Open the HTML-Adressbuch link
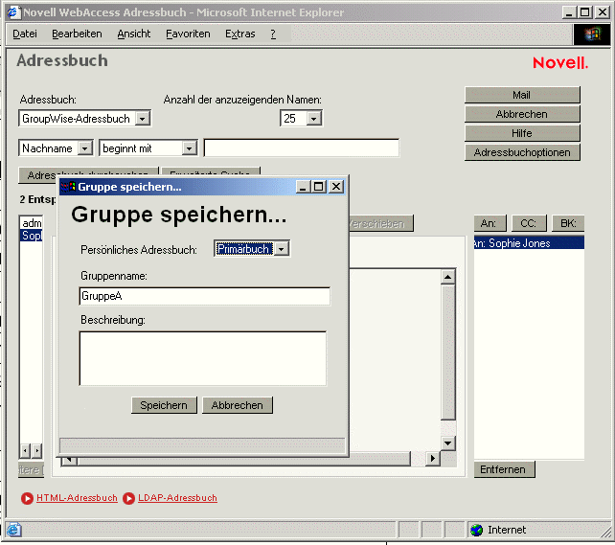Viewport: 615px width, 545px height. 77,498
